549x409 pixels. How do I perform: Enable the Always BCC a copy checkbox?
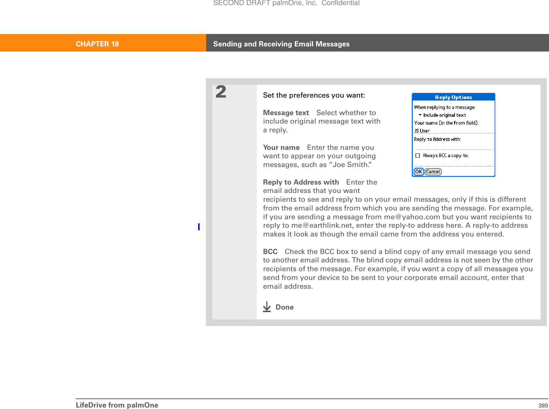[x=418, y=156]
